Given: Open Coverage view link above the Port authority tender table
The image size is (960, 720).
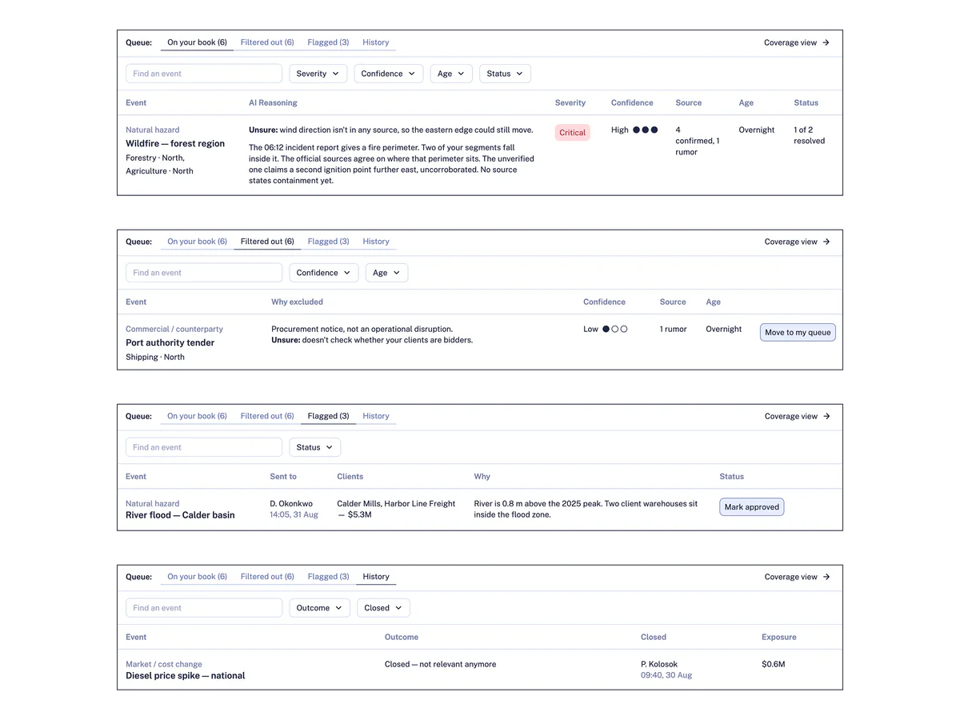Looking at the screenshot, I should coord(797,242).
